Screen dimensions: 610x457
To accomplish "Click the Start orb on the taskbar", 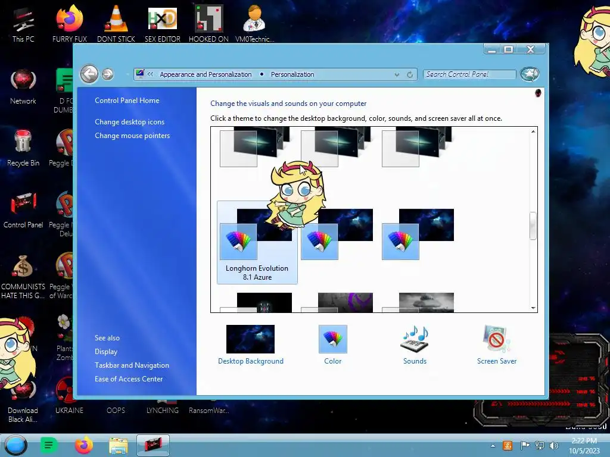I will (x=15, y=445).
